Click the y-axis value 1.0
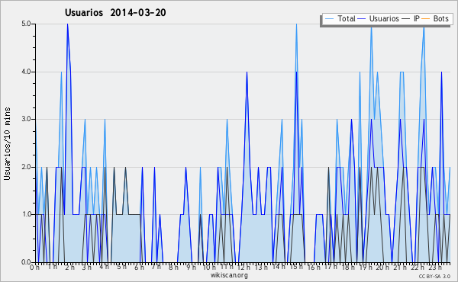 (26, 214)
